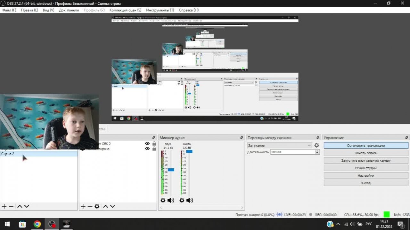
Task: Open the Файл (F) menu
Action: (x=9, y=10)
